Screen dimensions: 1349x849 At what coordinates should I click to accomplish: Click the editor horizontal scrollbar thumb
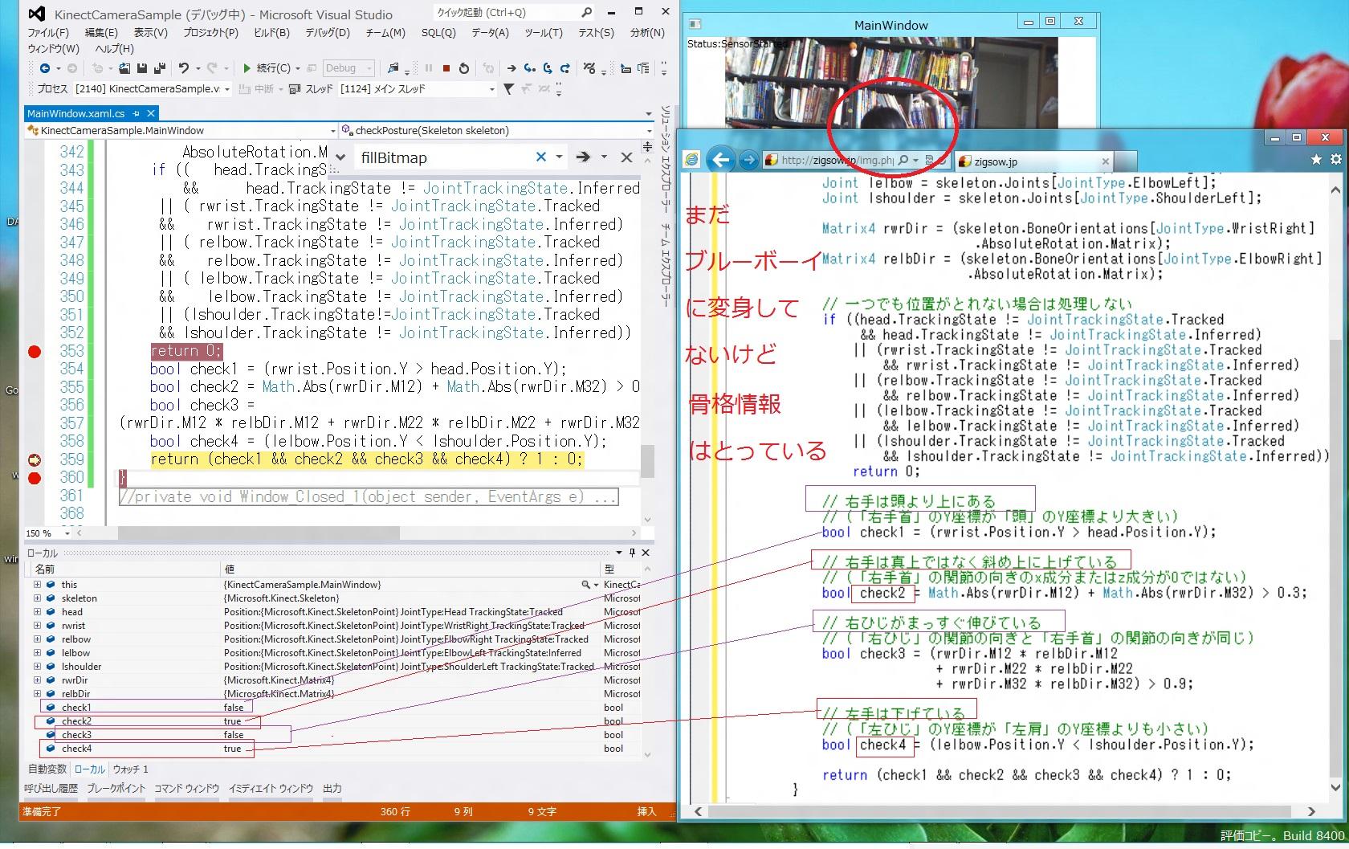pyautogui.click(x=259, y=533)
